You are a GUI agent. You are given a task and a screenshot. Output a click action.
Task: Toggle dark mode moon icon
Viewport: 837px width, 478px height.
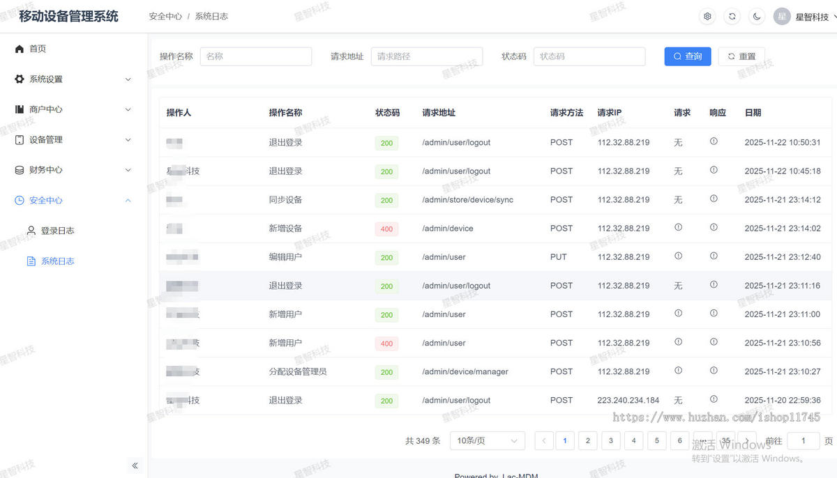click(757, 16)
